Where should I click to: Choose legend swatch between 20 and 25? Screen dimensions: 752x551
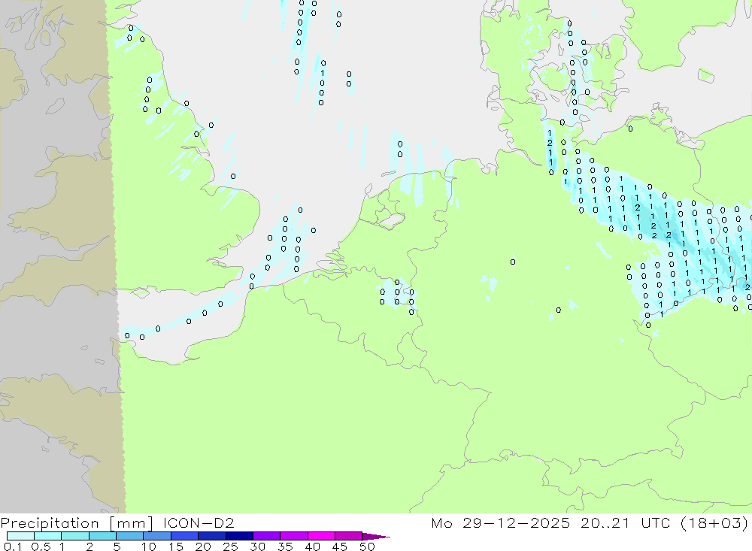(x=212, y=536)
